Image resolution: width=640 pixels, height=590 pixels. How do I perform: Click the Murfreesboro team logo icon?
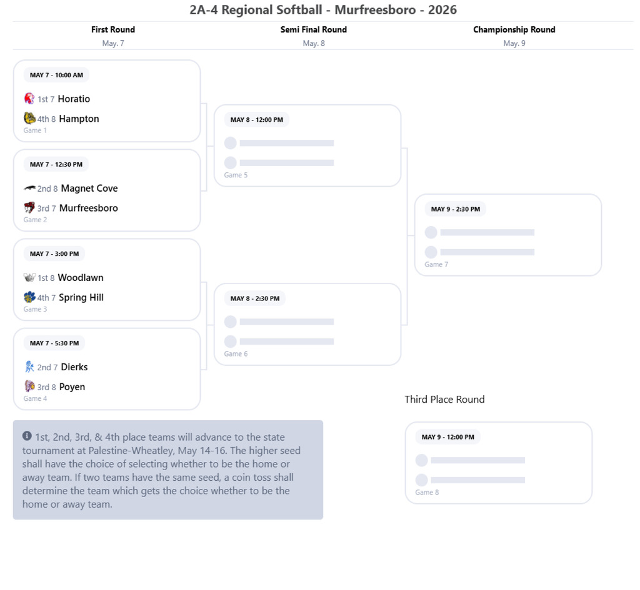point(29,207)
